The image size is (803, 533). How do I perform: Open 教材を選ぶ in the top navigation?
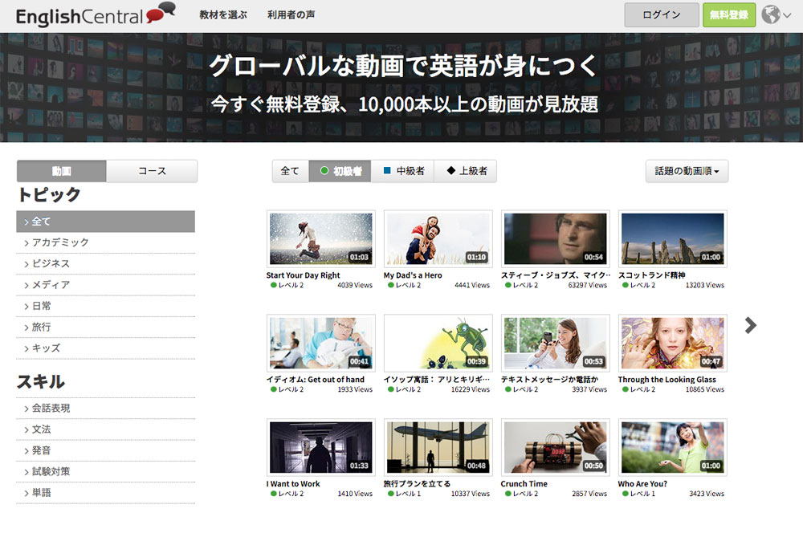tap(223, 14)
